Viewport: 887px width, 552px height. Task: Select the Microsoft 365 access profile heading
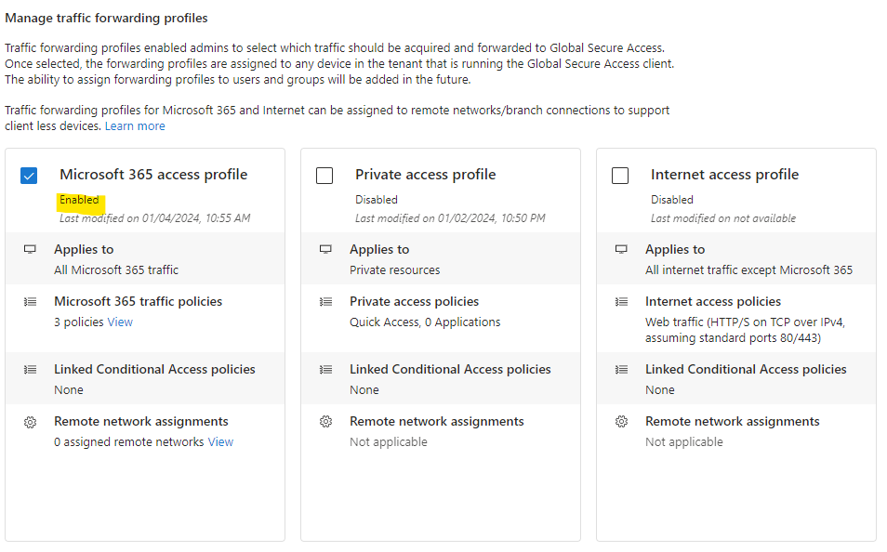pos(153,175)
